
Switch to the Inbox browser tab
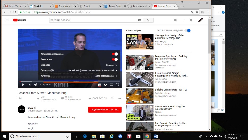14,6
